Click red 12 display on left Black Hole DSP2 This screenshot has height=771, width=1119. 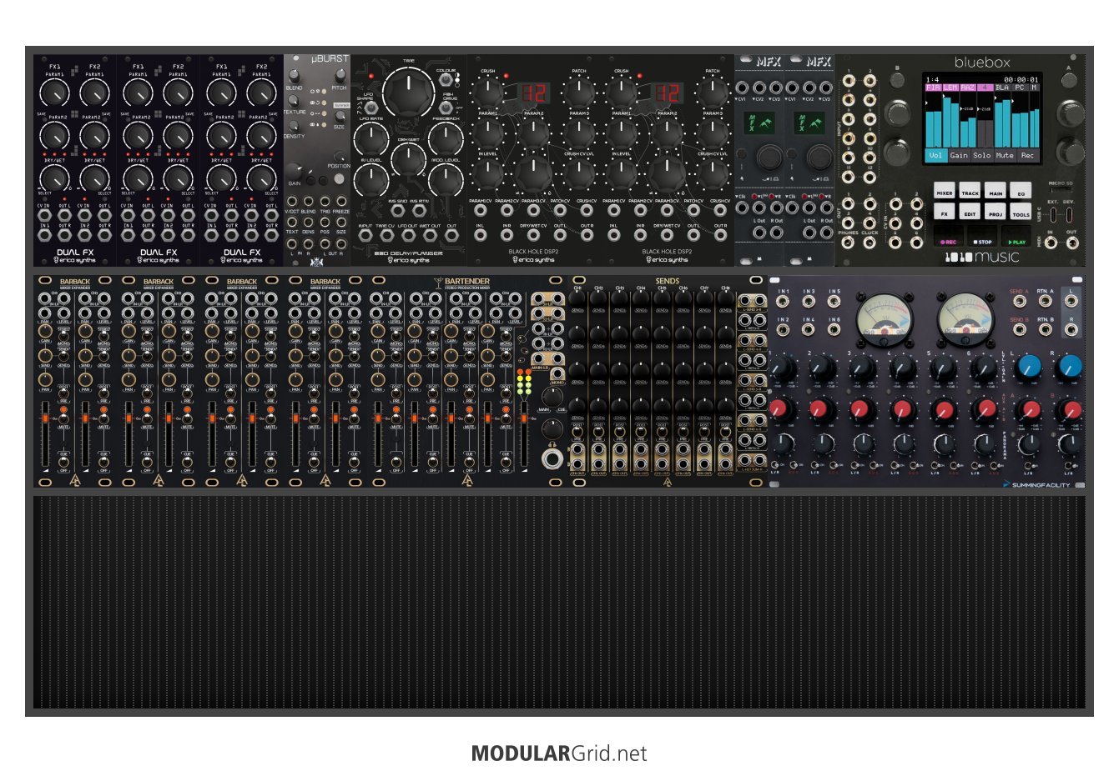533,93
